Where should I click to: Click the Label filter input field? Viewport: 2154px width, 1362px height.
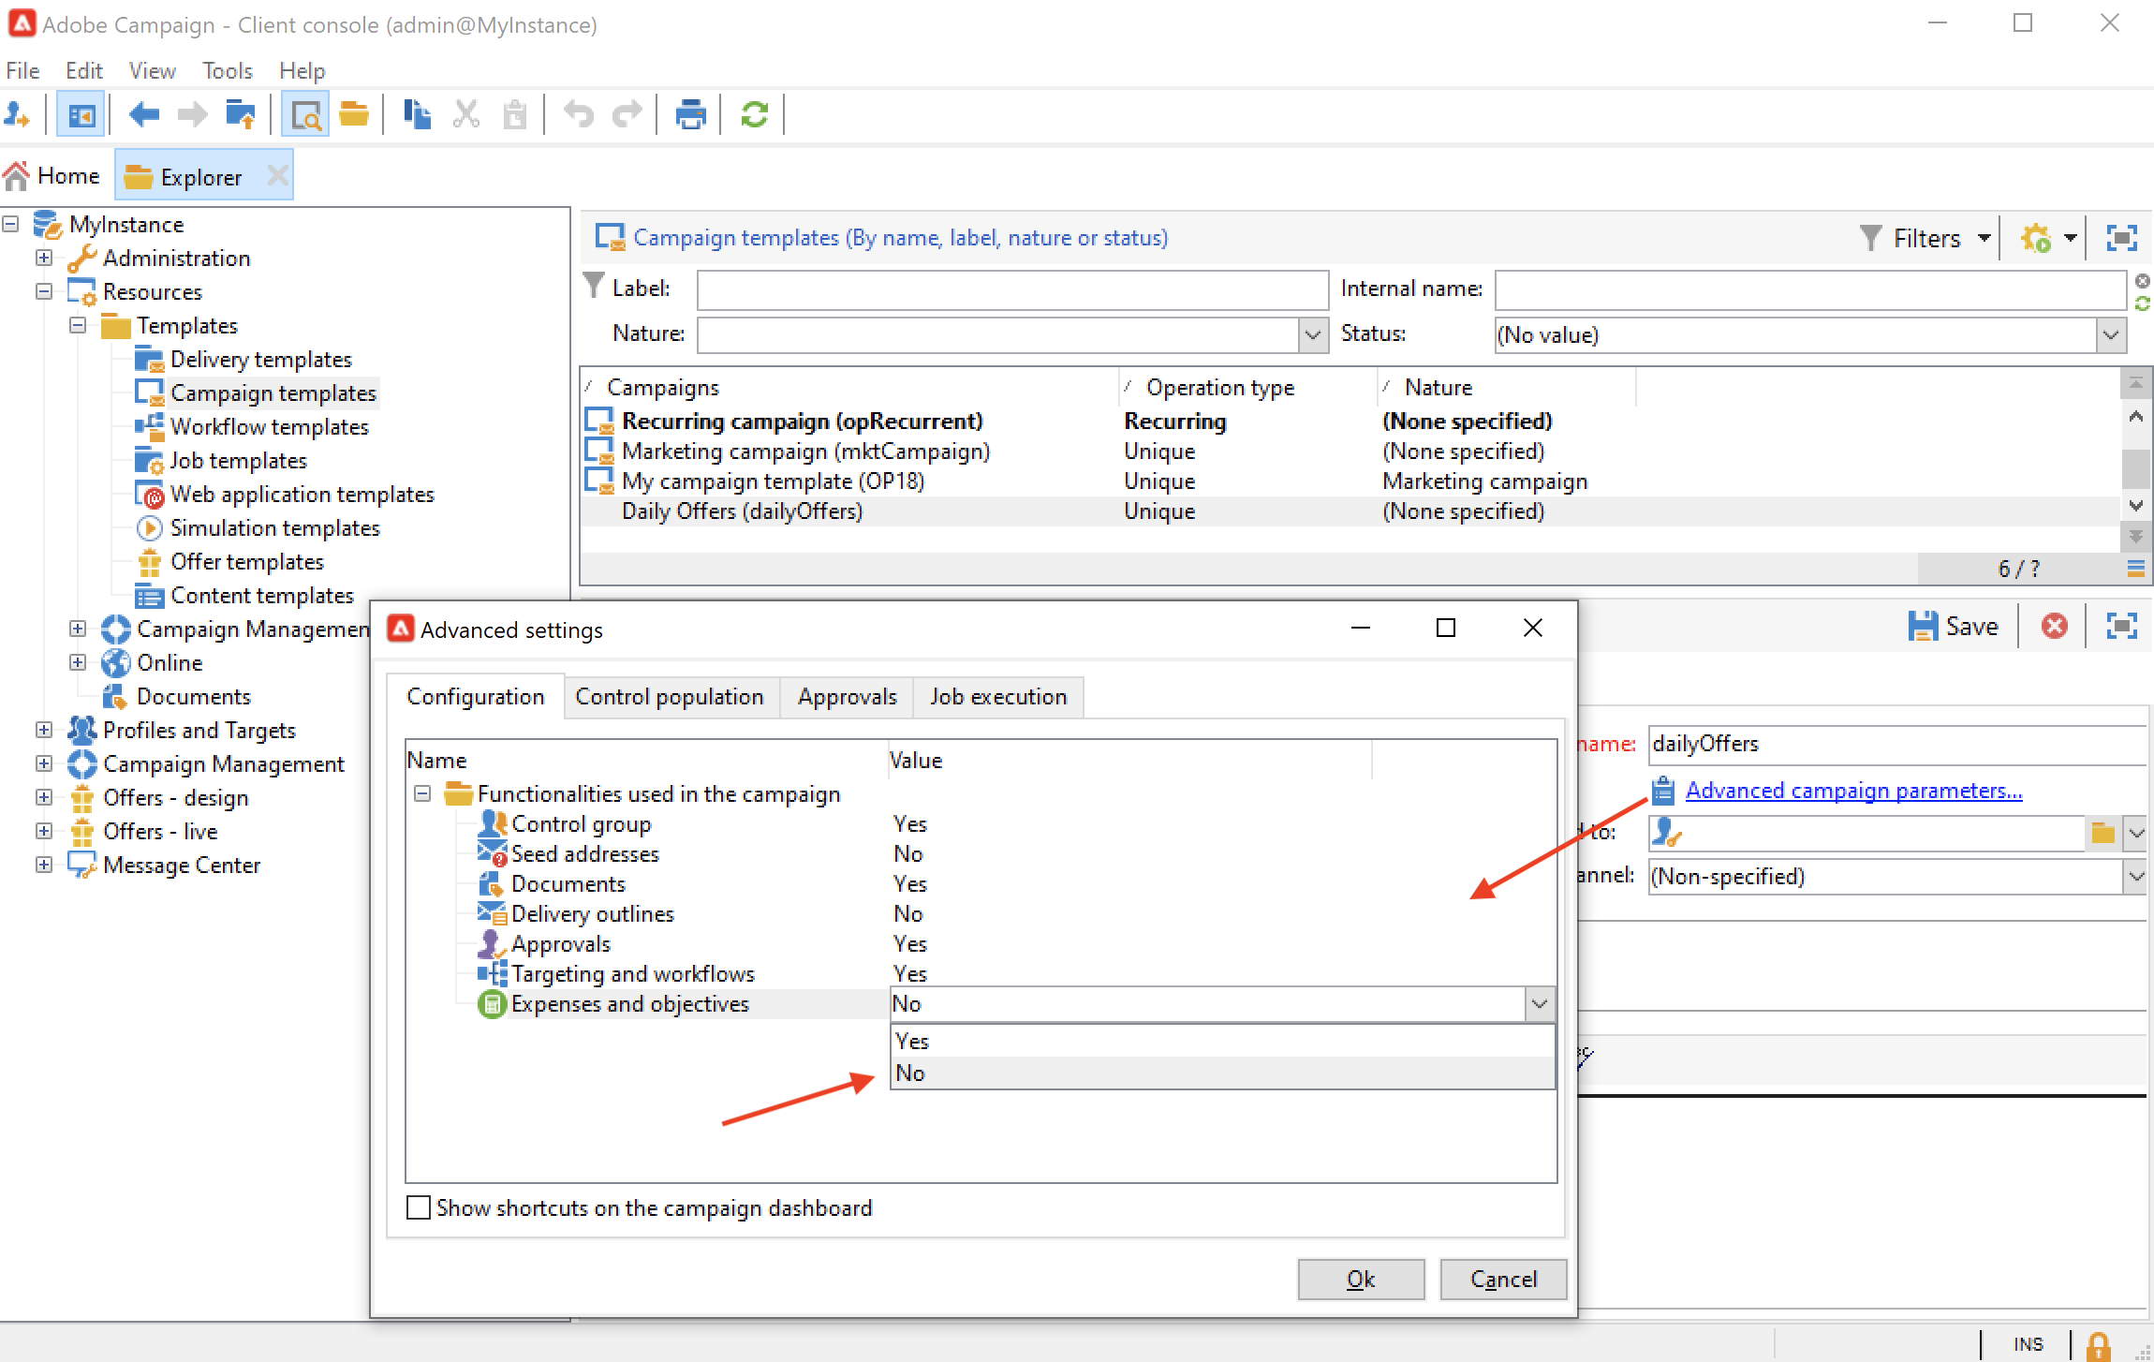point(1011,289)
